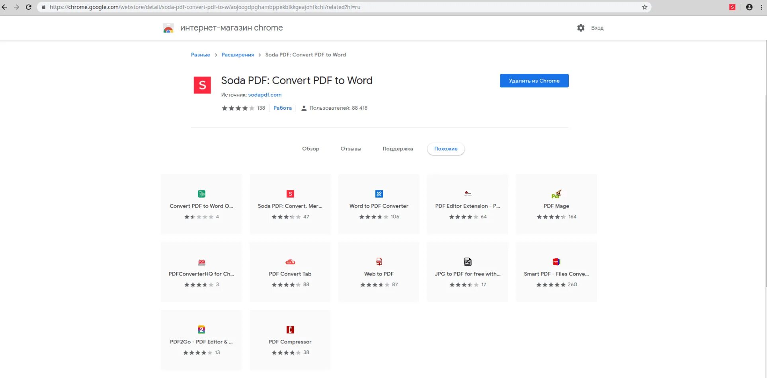767x378 pixels.
Task: Open the Работа category link
Action: pyautogui.click(x=283, y=108)
